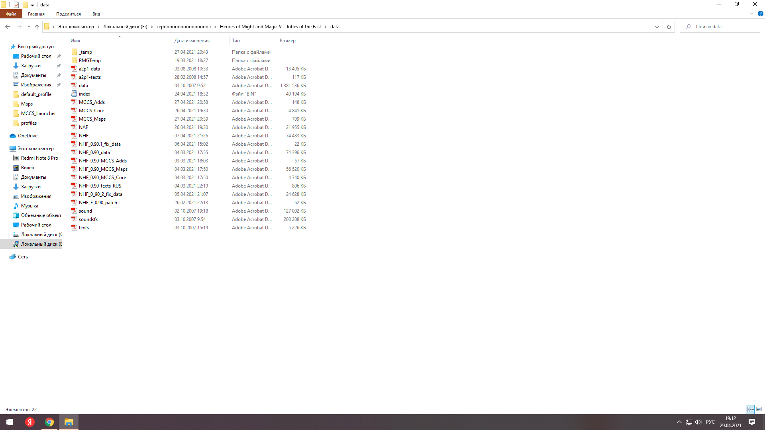Sort files by Дата изменения column header
The width and height of the screenshot is (765, 430).
tap(192, 41)
